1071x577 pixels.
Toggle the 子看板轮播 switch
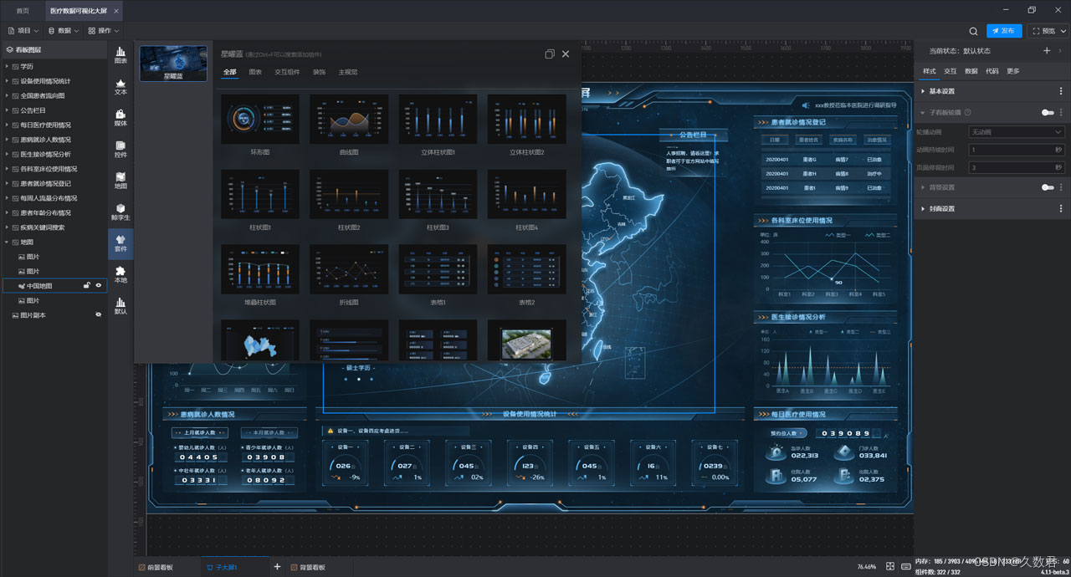pyautogui.click(x=1047, y=112)
